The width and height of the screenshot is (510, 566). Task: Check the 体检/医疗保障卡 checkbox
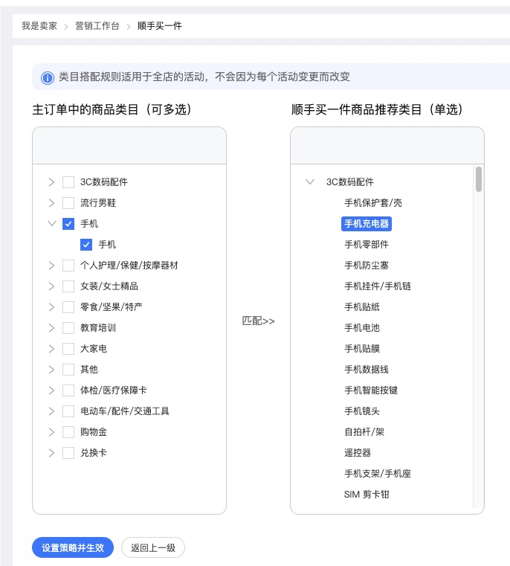(x=68, y=390)
